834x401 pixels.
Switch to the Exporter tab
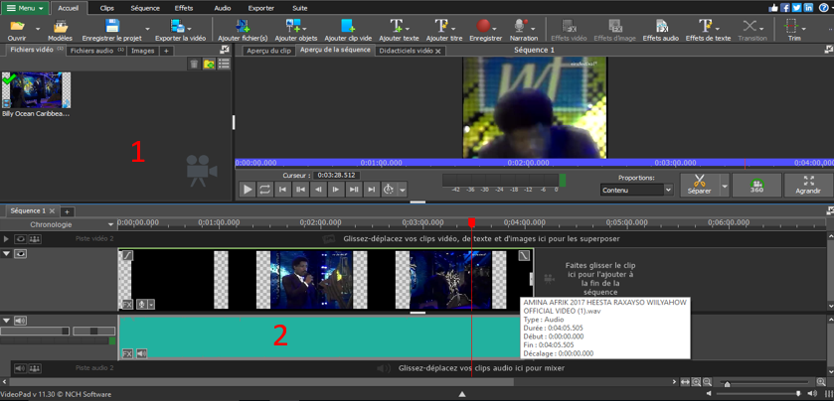click(261, 8)
